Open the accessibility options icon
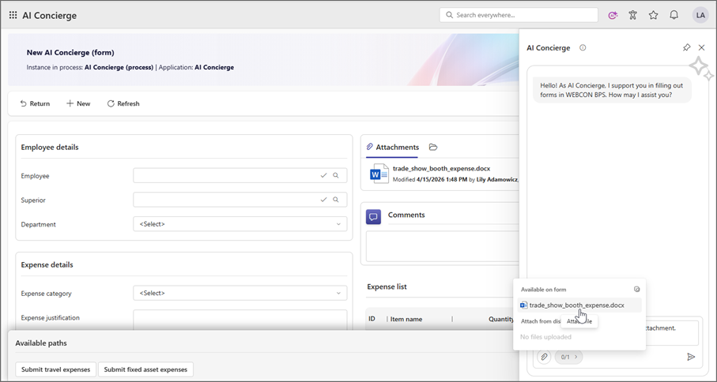This screenshot has width=717, height=382. pyautogui.click(x=632, y=15)
